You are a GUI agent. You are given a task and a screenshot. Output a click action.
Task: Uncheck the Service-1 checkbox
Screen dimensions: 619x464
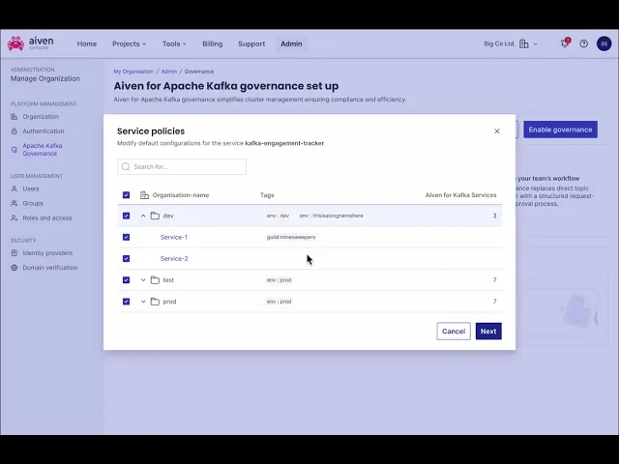pyautogui.click(x=126, y=237)
